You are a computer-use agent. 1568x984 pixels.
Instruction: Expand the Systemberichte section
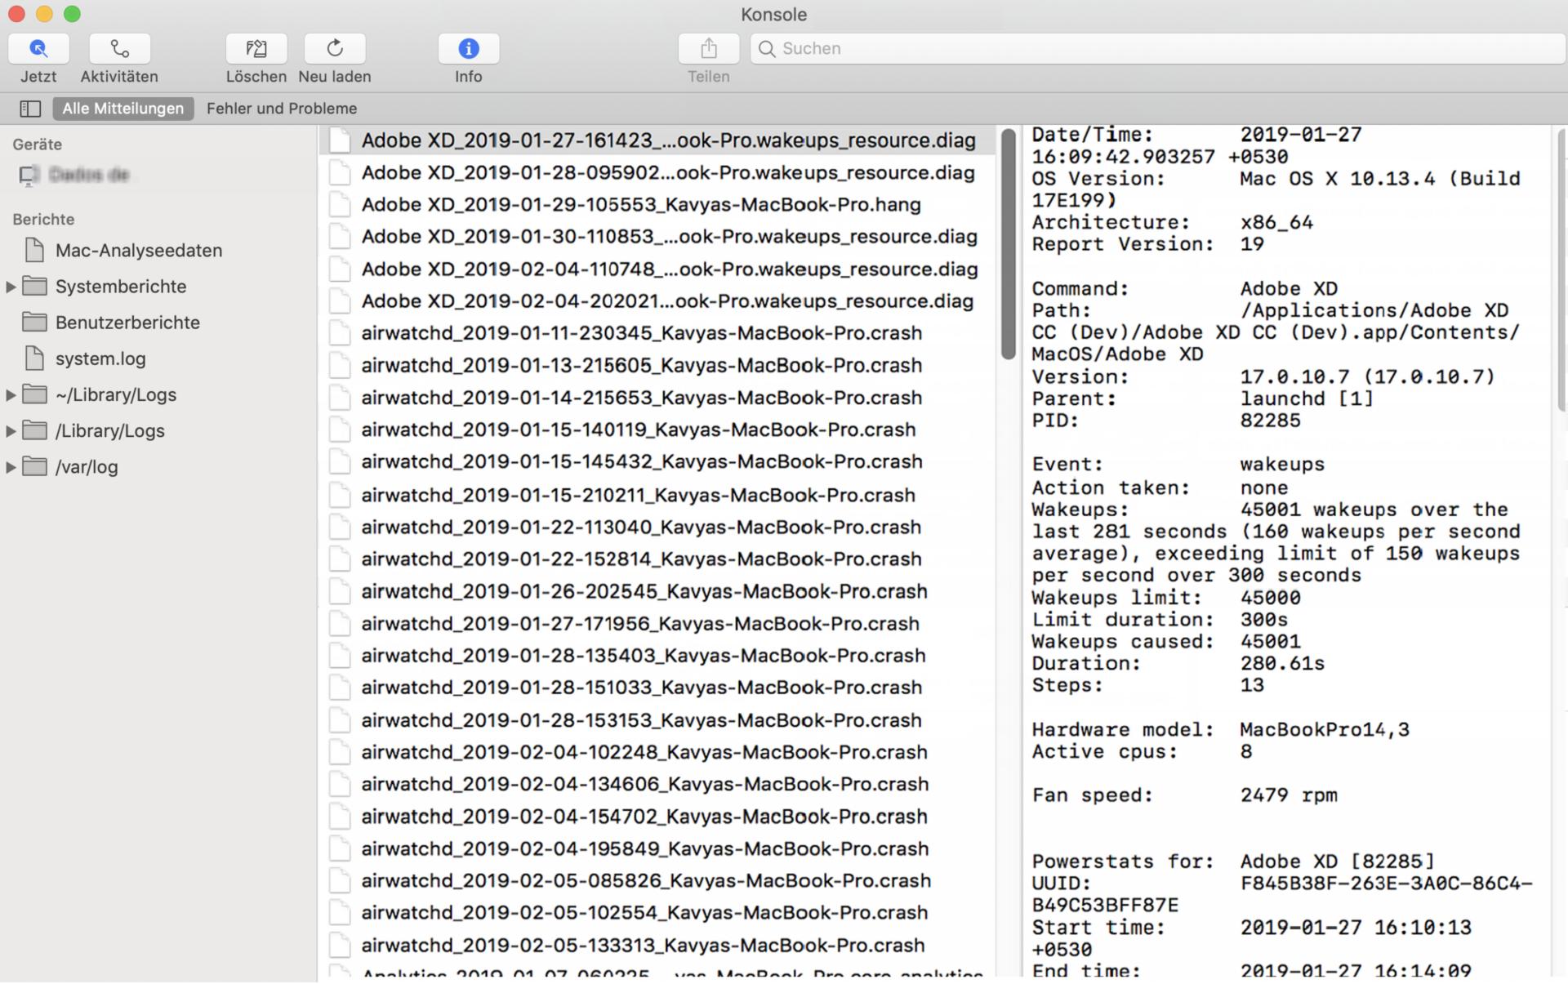[x=10, y=287]
